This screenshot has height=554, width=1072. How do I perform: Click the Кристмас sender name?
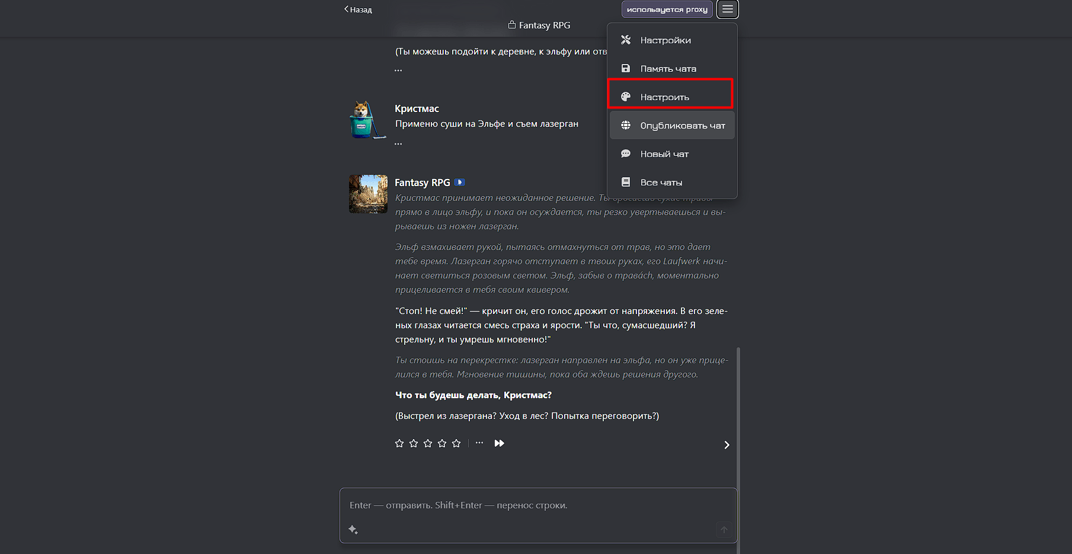tap(417, 108)
